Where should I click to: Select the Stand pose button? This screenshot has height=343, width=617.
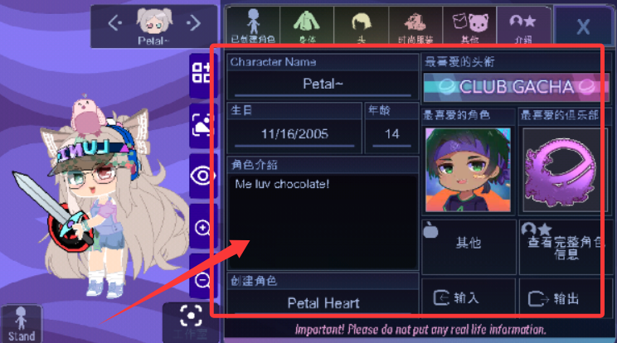[x=22, y=324]
